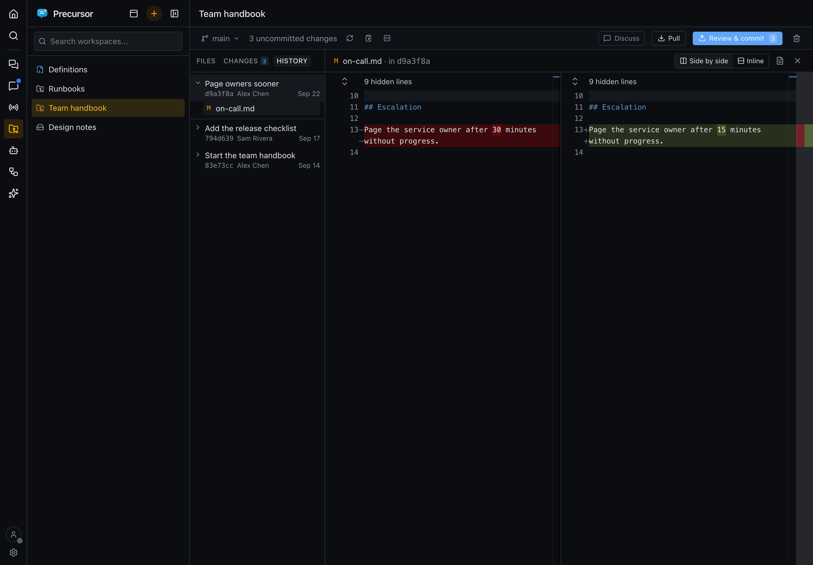The height and width of the screenshot is (565, 813).
Task: Switch to Inline diff view
Action: (x=750, y=61)
